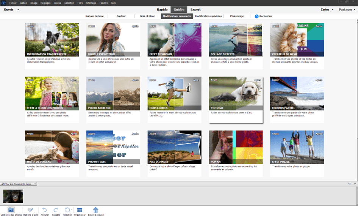Open the Réglages menu
358x216 pixels.
pos(45,3)
